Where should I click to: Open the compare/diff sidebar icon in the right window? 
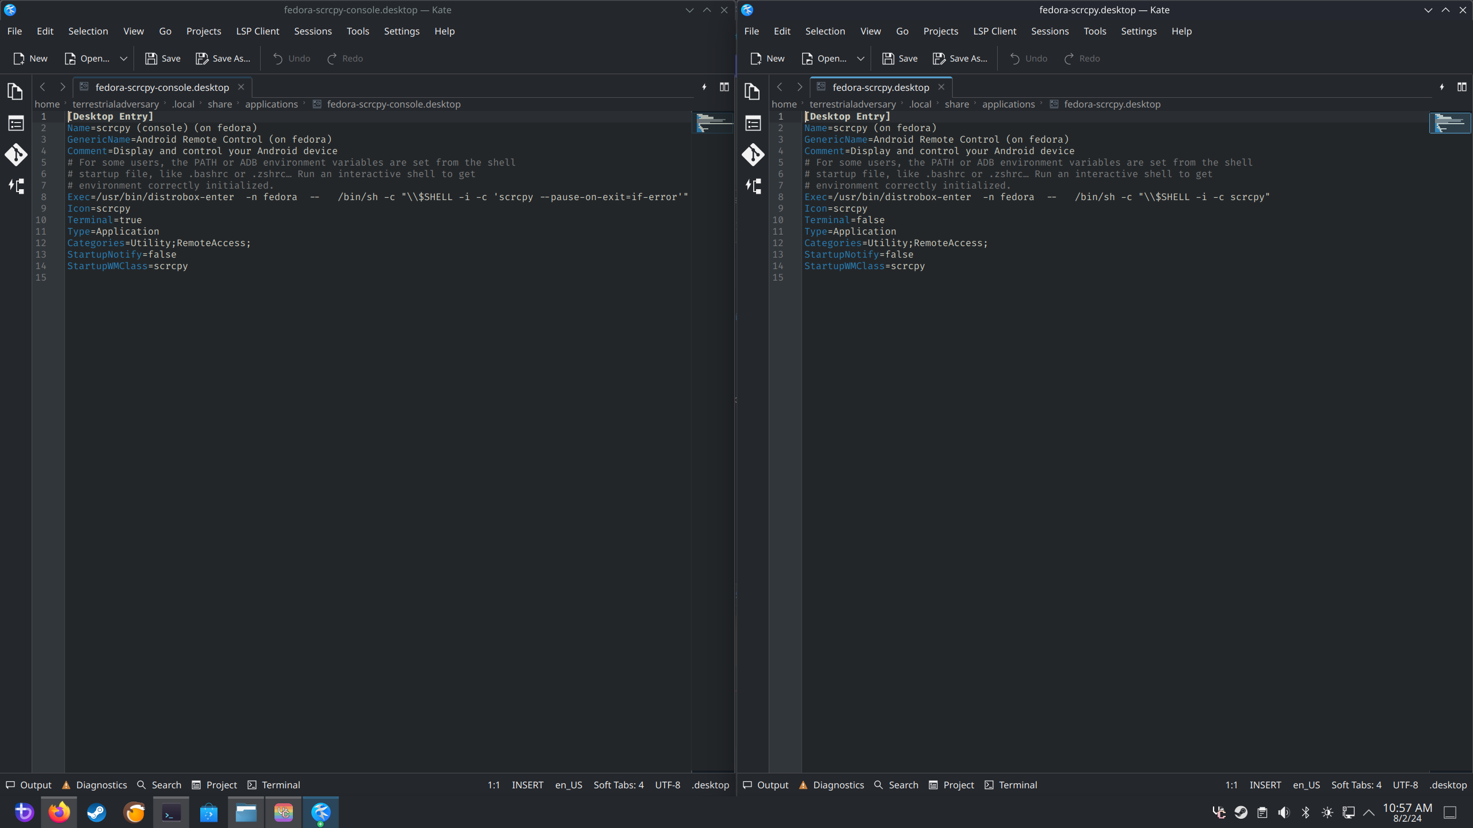(753, 186)
